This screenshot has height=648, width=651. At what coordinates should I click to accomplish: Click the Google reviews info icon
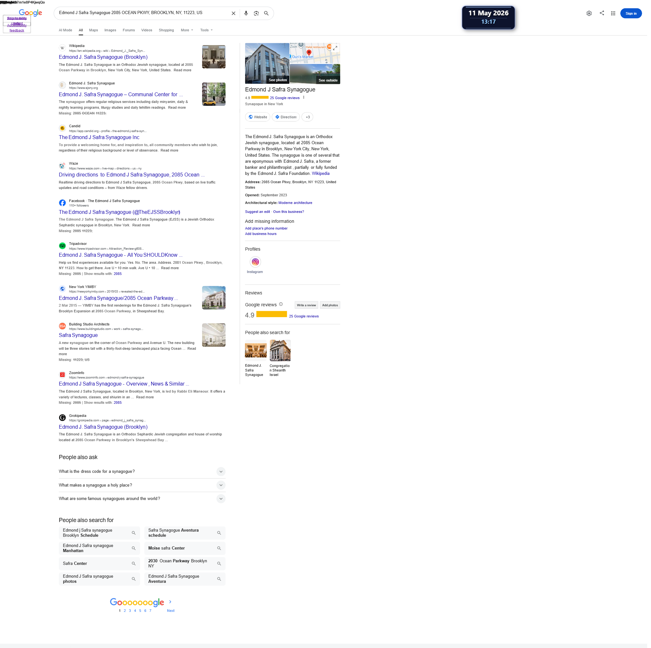click(x=282, y=306)
